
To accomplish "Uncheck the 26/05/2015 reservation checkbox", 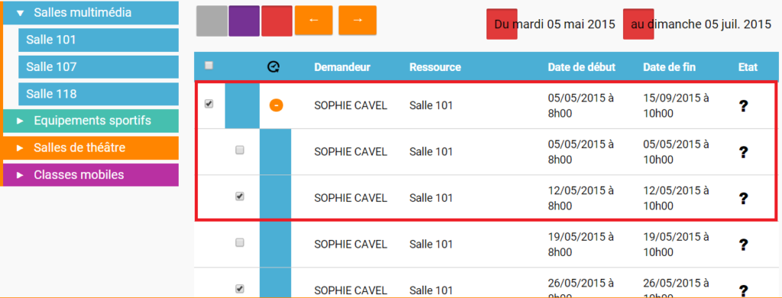I will (x=240, y=289).
